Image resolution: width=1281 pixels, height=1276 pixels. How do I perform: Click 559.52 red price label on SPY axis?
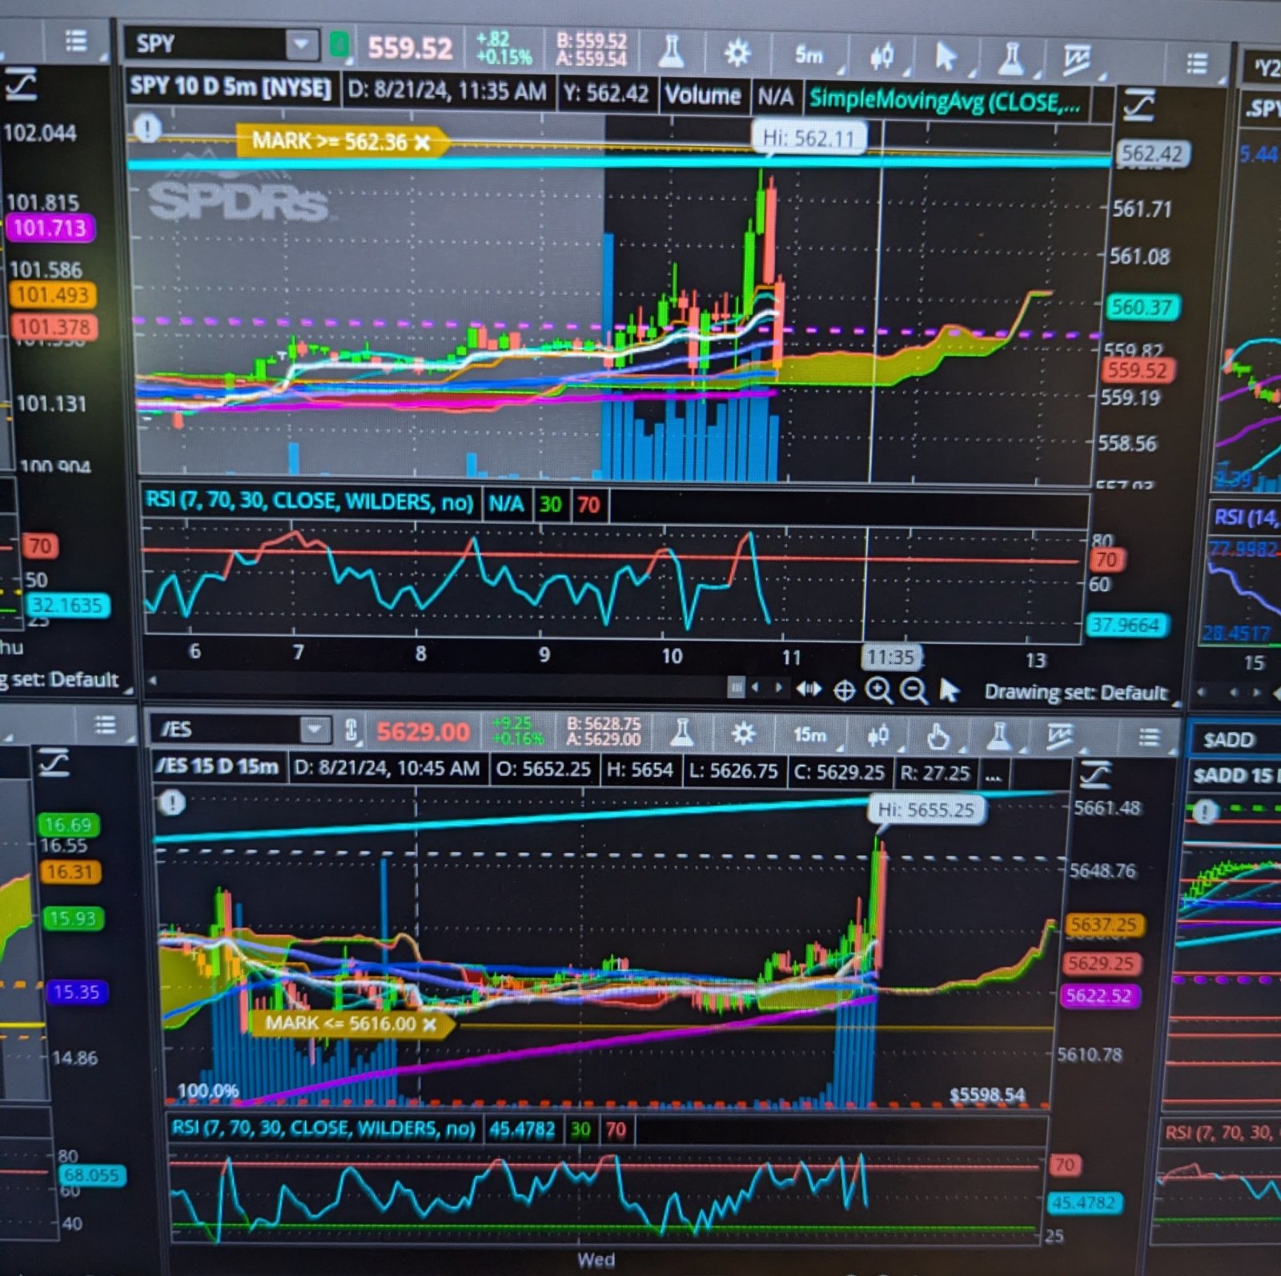pos(1138,371)
